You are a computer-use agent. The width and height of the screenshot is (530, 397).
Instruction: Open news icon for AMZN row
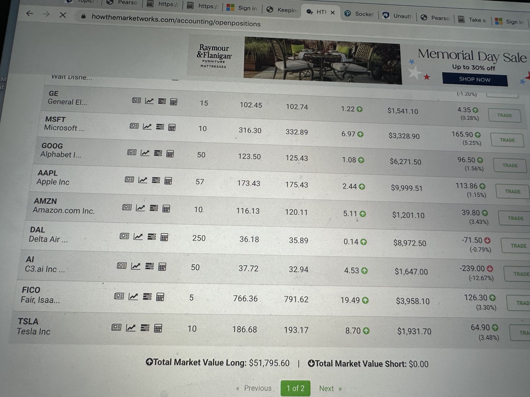tap(127, 207)
